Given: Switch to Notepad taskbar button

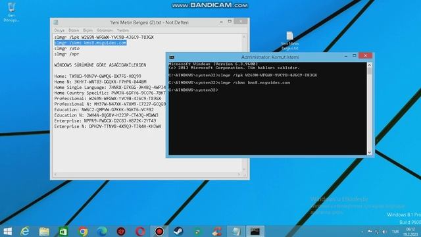Looking at the screenshot, I should pyautogui.click(x=236, y=231).
